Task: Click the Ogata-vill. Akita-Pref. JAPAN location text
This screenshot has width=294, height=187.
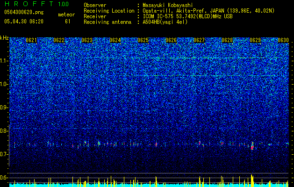Action: 208,11
